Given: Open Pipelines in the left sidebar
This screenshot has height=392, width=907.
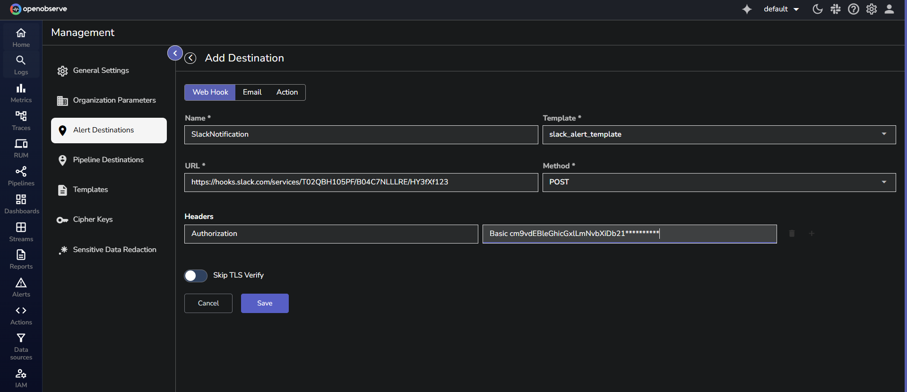Looking at the screenshot, I should pyautogui.click(x=21, y=176).
